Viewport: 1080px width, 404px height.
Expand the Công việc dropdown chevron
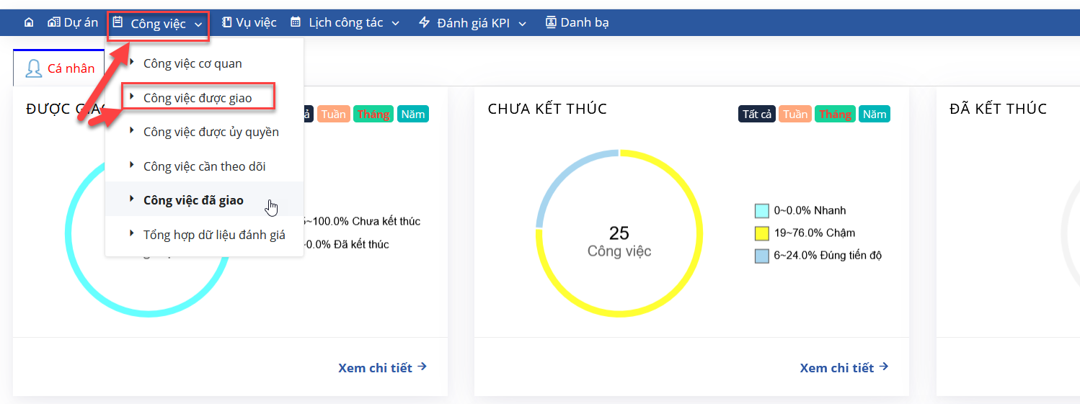coord(198,24)
